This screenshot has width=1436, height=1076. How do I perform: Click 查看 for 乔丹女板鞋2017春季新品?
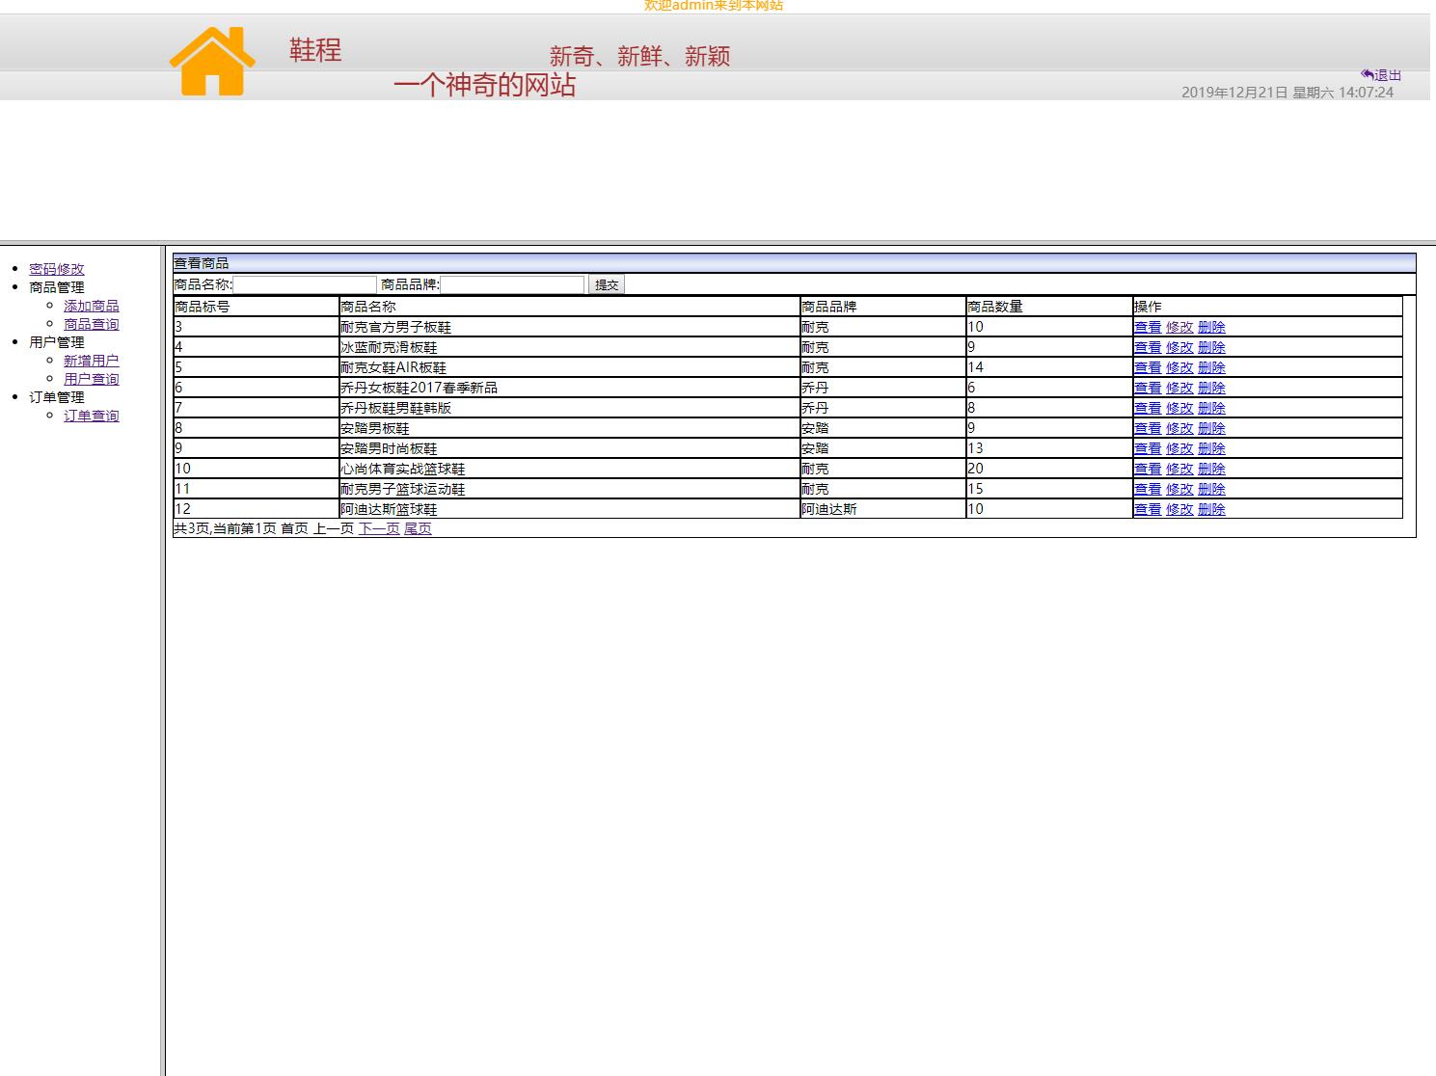coord(1148,388)
